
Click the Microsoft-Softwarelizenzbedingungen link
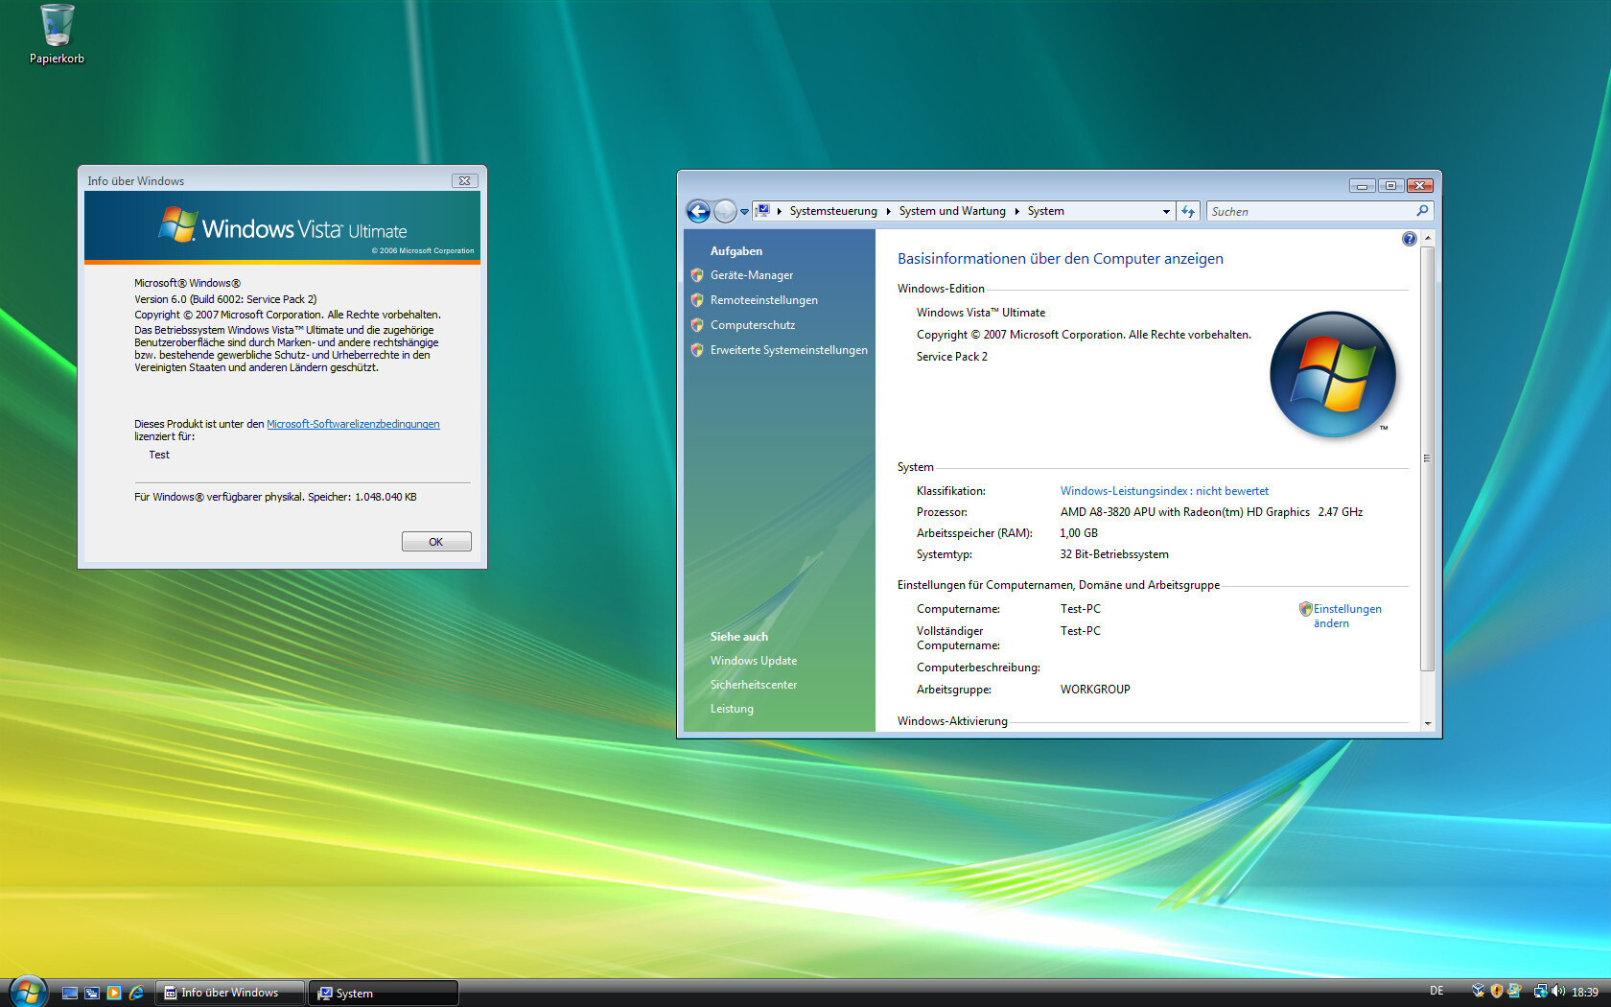(353, 424)
